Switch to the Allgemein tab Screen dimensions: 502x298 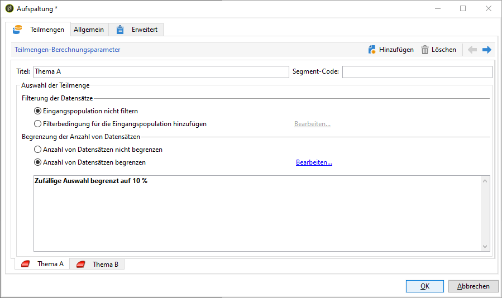[x=89, y=30]
